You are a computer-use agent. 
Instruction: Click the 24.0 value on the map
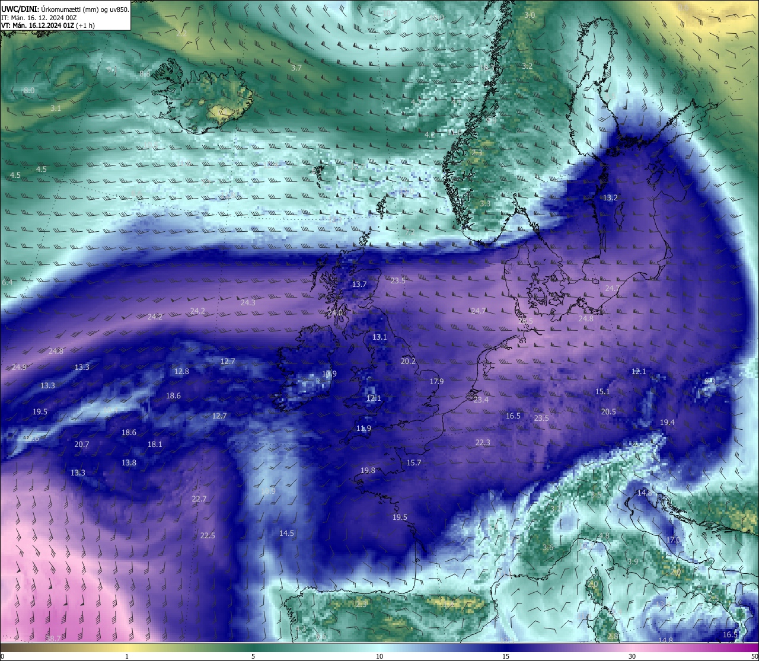336,312
